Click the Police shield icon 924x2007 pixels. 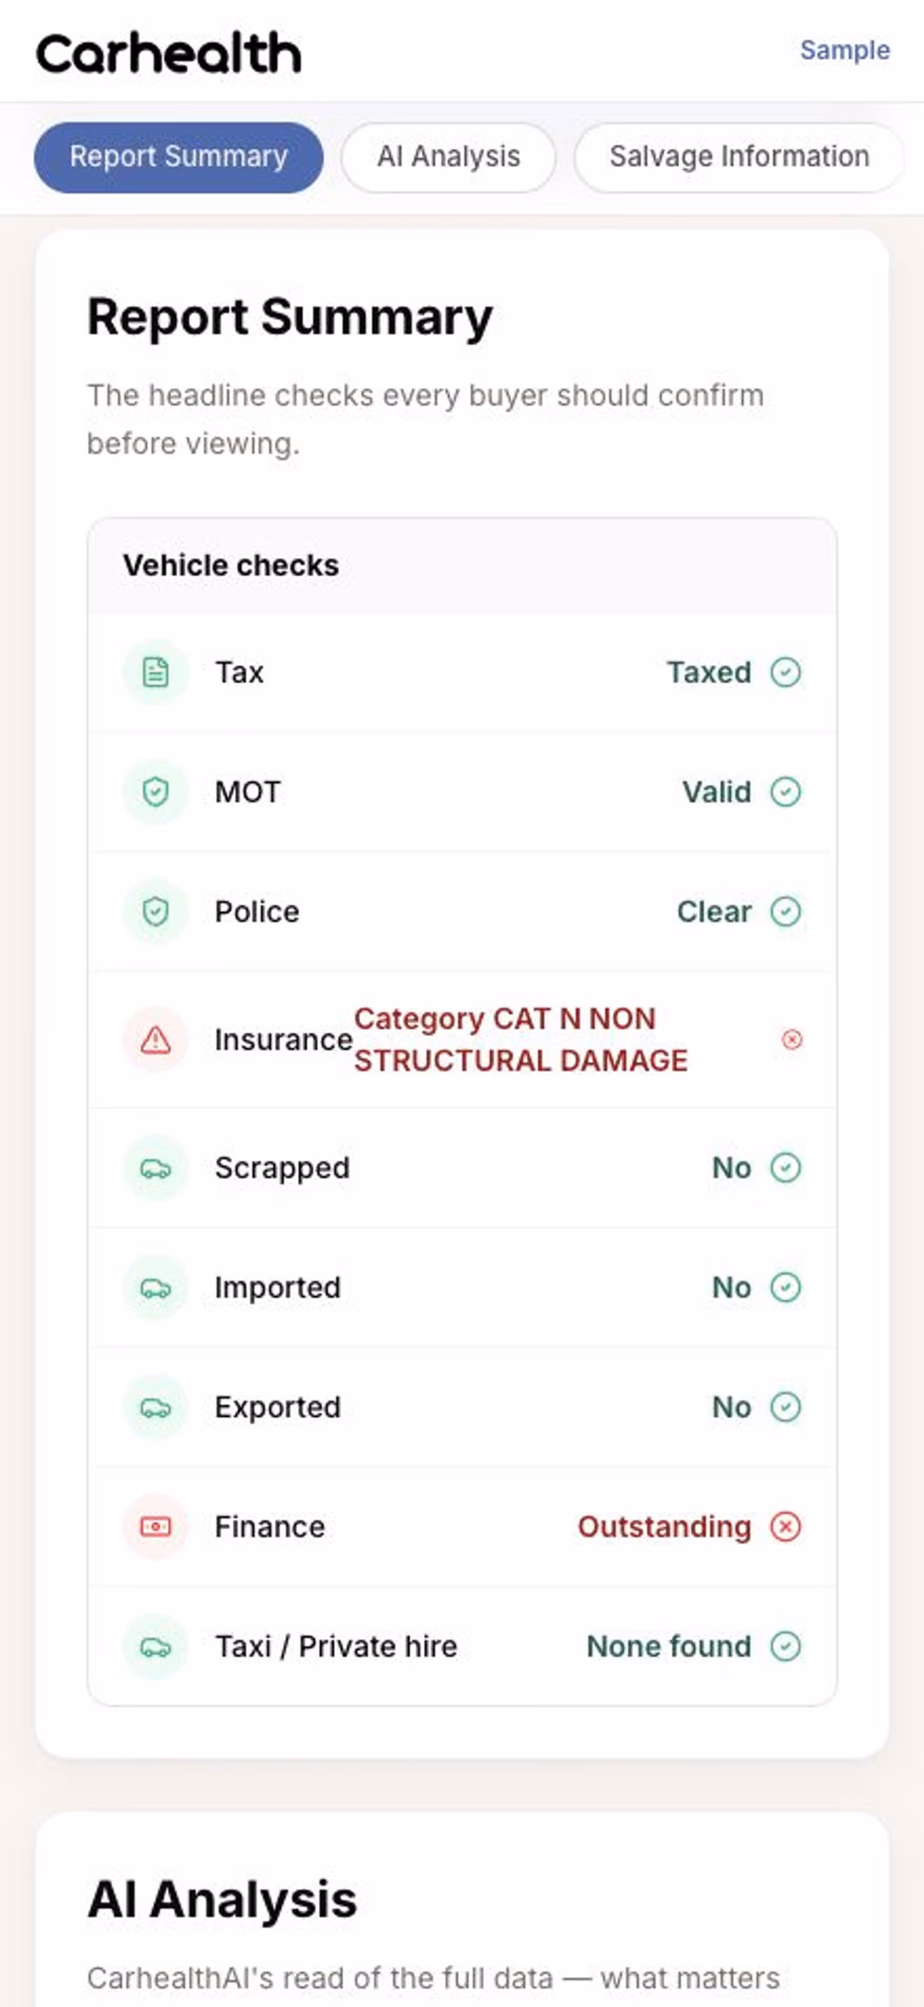(156, 912)
